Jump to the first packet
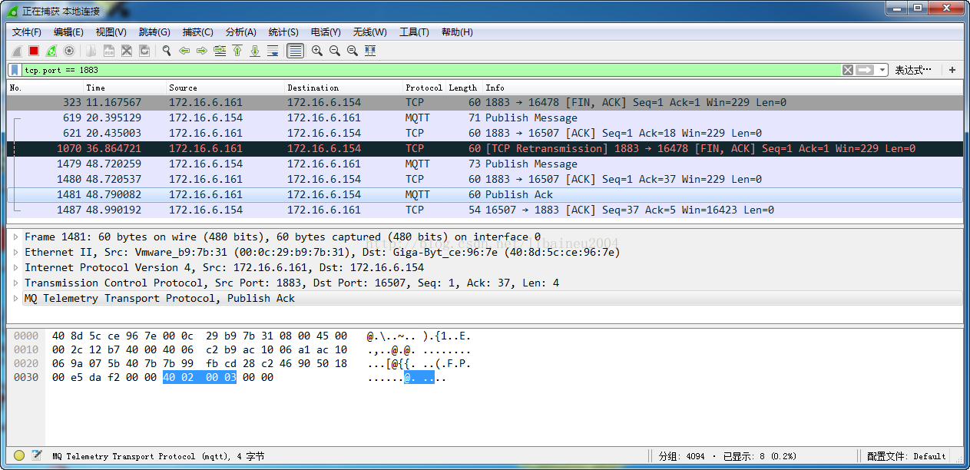 pos(237,51)
